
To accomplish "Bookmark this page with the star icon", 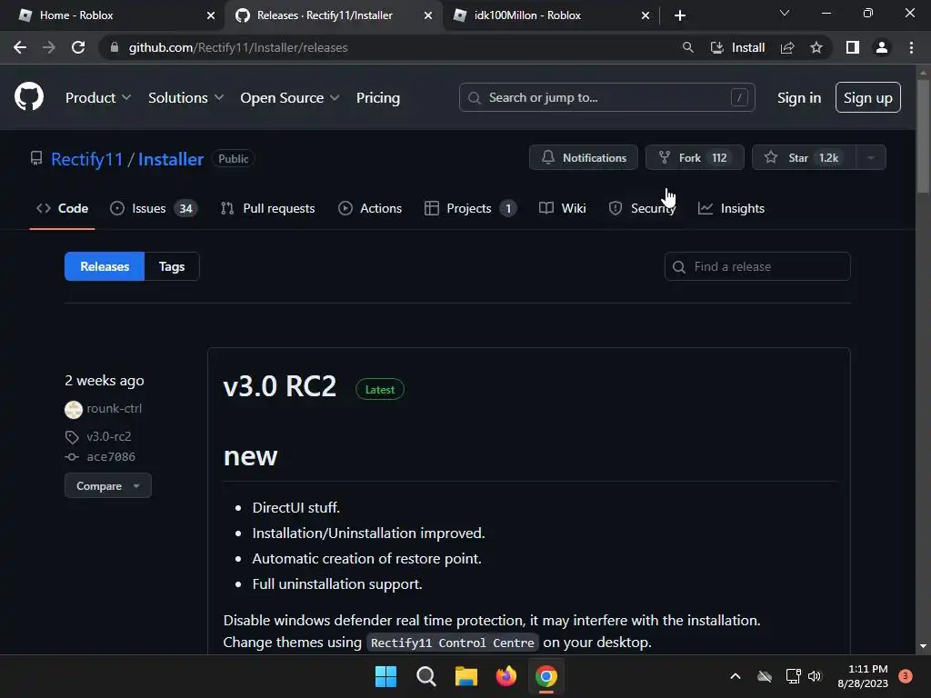I will 816,47.
